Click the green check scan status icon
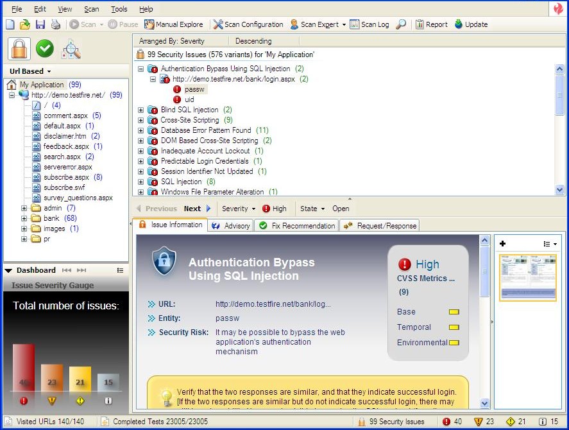569x430 pixels. click(44, 48)
